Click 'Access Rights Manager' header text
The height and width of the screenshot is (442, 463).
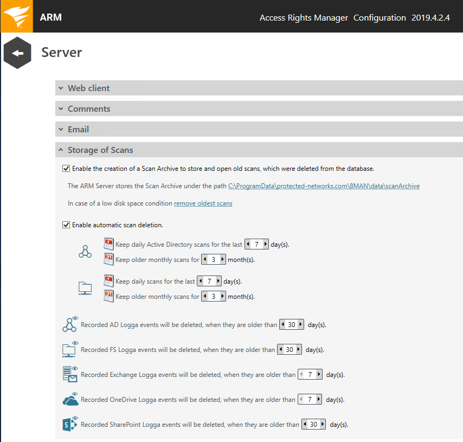pos(304,18)
